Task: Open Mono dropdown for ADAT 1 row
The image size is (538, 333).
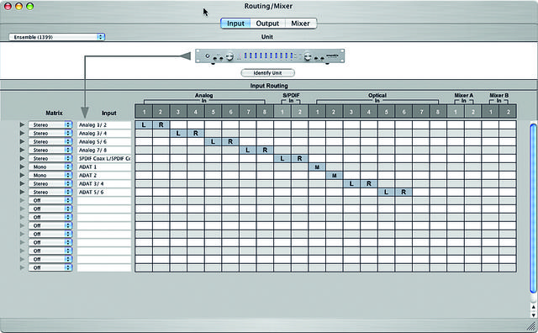Action: click(x=50, y=166)
